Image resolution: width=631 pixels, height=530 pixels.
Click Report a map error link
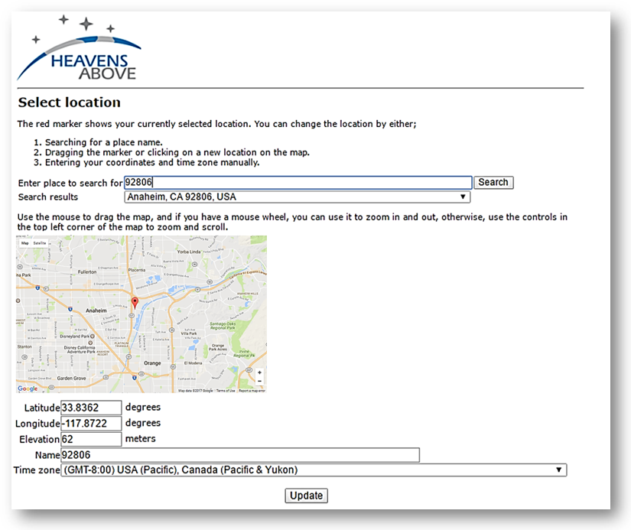point(252,390)
